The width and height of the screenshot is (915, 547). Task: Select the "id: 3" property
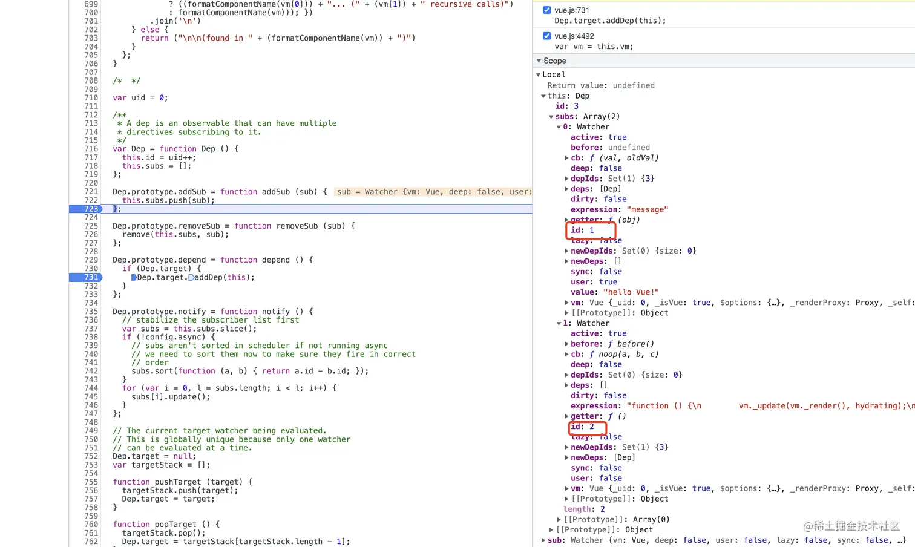(x=567, y=106)
